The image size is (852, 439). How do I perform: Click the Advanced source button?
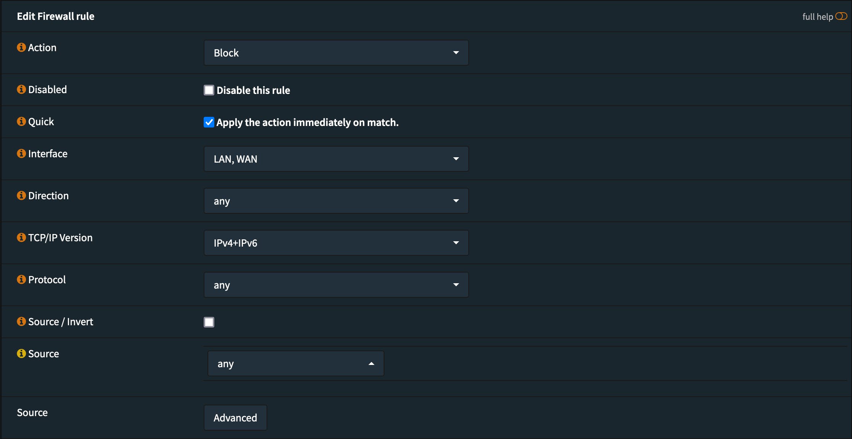pyautogui.click(x=235, y=418)
